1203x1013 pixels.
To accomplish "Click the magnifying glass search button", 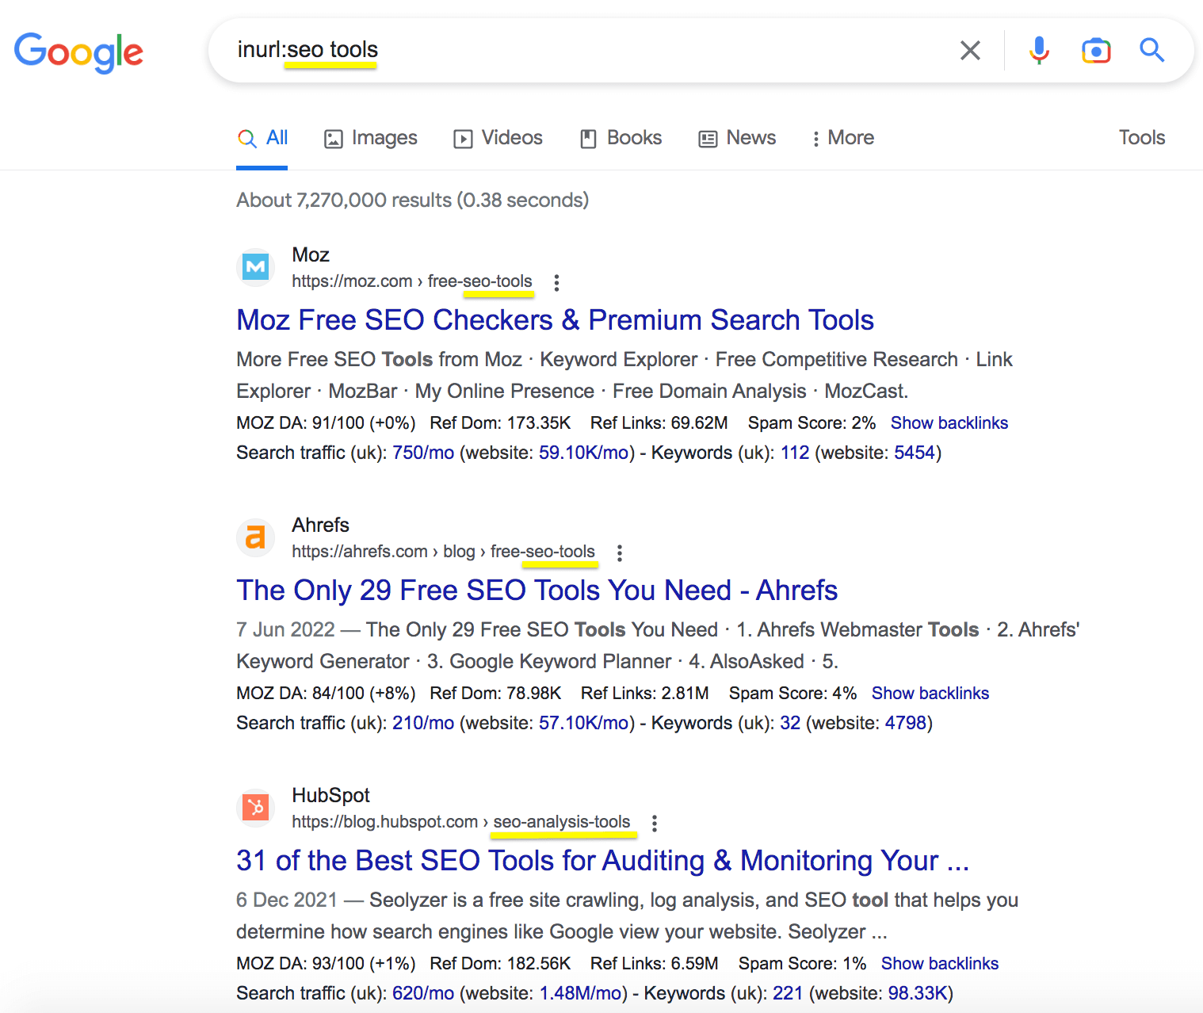I will 1151,51.
